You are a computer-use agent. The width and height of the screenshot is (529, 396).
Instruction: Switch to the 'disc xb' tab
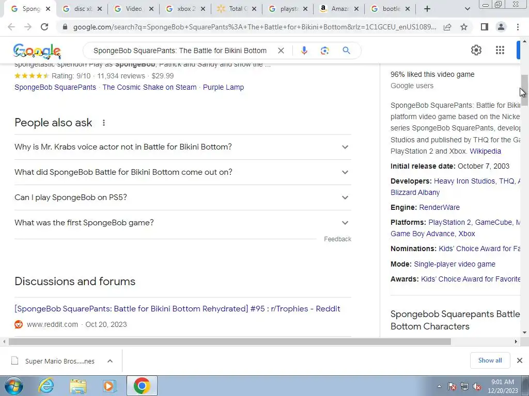coord(83,9)
